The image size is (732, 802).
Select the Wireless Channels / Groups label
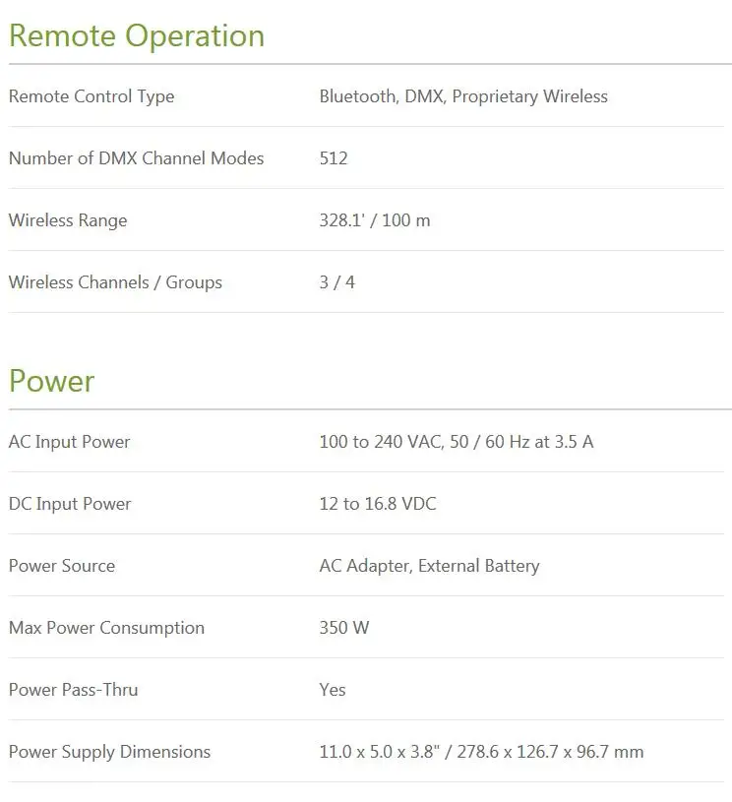(116, 282)
